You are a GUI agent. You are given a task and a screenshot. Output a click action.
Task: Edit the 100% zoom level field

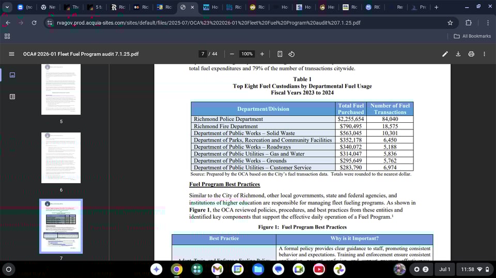click(247, 54)
